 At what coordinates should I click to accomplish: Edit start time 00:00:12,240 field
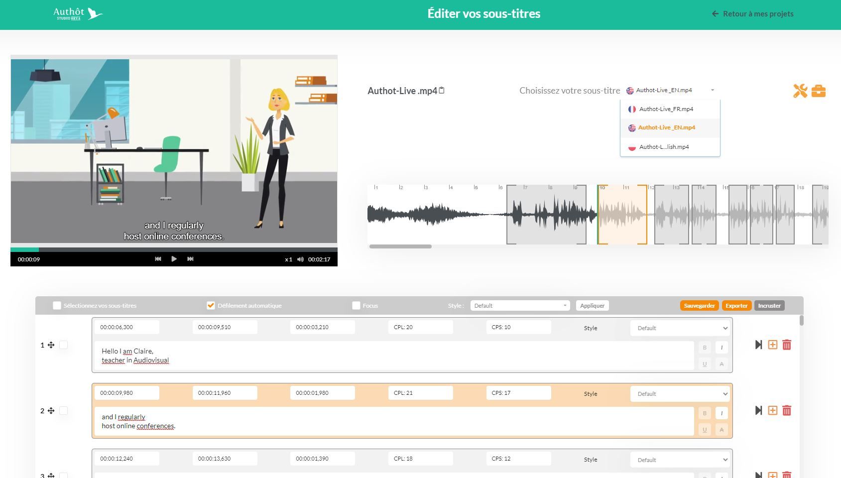127,459
